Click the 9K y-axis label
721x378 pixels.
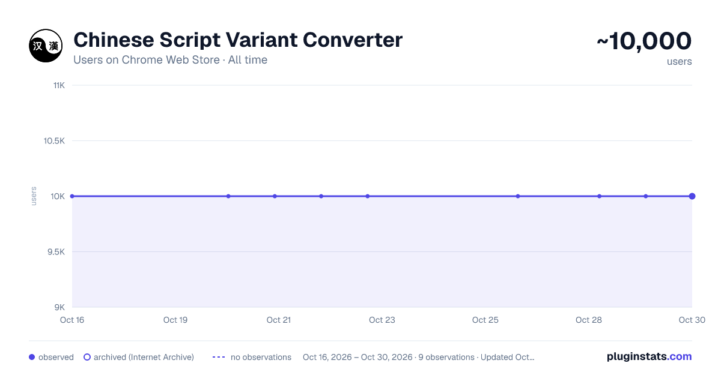[x=60, y=307]
